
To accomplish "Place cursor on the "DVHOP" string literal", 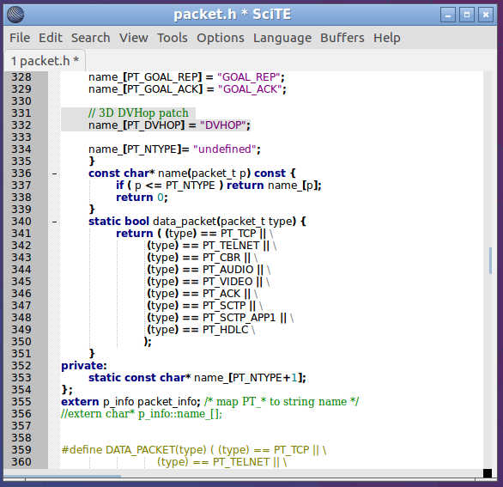I will [223, 125].
